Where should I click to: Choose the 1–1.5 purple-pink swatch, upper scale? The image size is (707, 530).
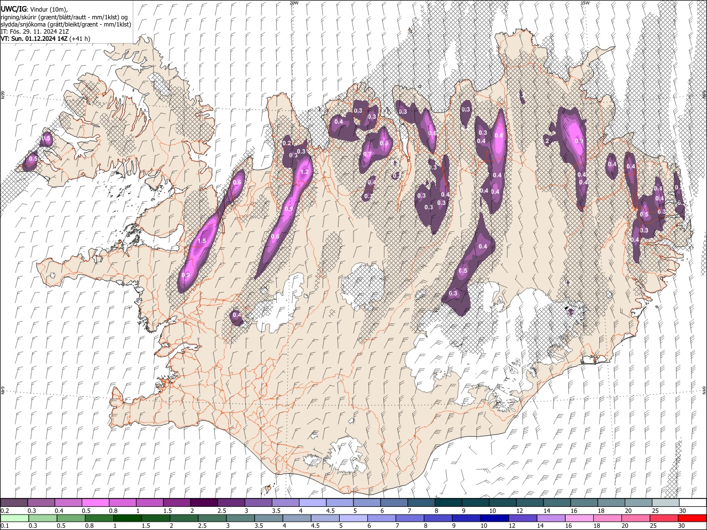point(149,503)
